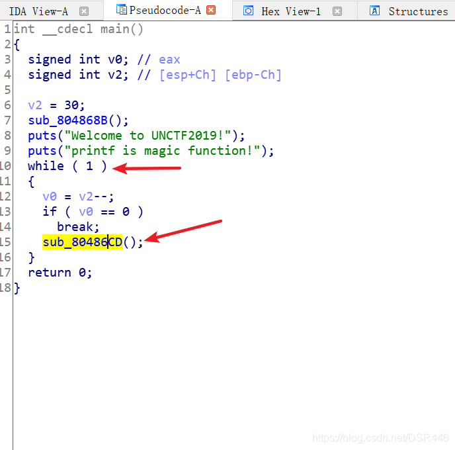Click the break statement on line 14

[78, 227]
